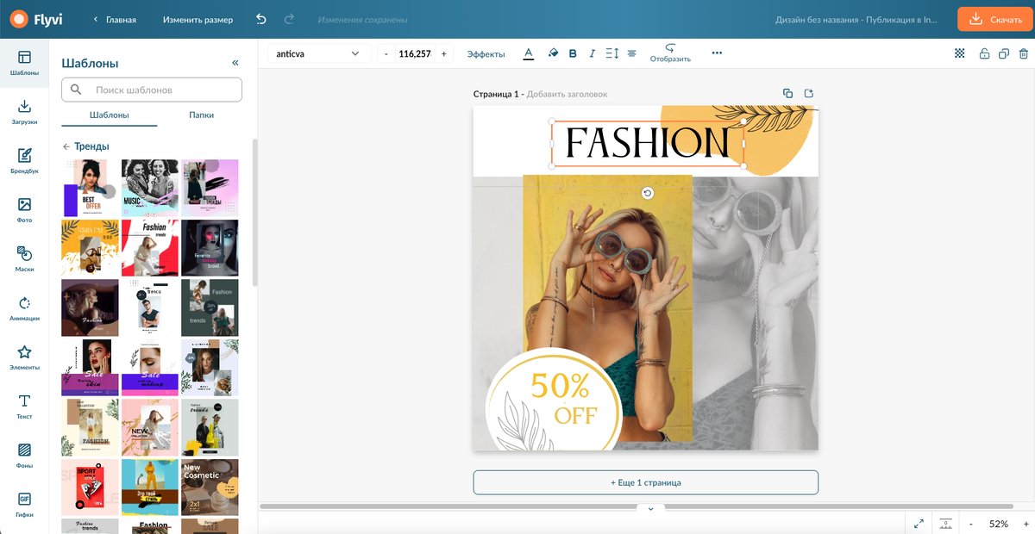Toggle bold formatting

pos(573,53)
